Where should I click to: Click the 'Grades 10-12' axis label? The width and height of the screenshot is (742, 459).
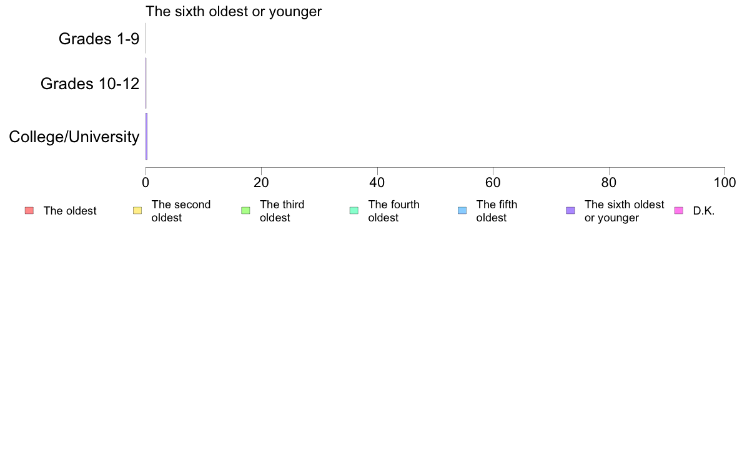(x=90, y=84)
